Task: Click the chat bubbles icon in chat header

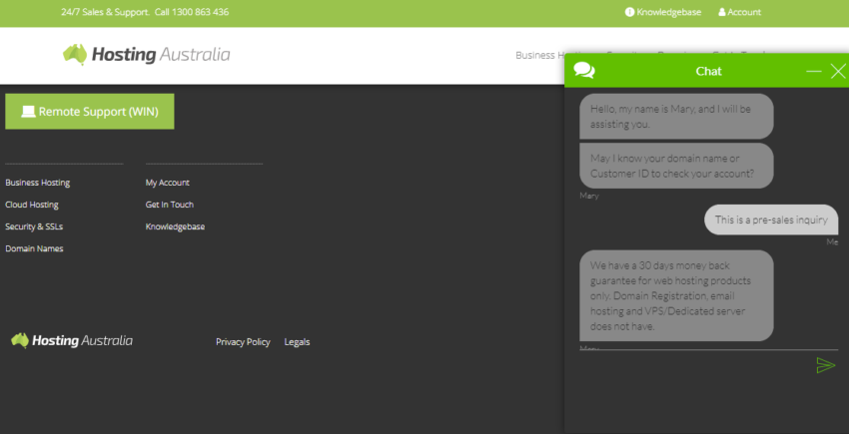Action: [x=584, y=71]
